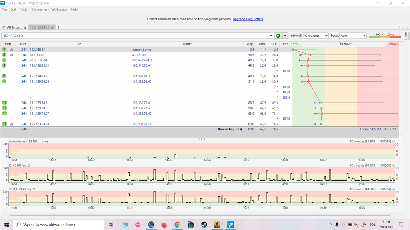Add a new target tab with the plus icon

tap(59, 27)
